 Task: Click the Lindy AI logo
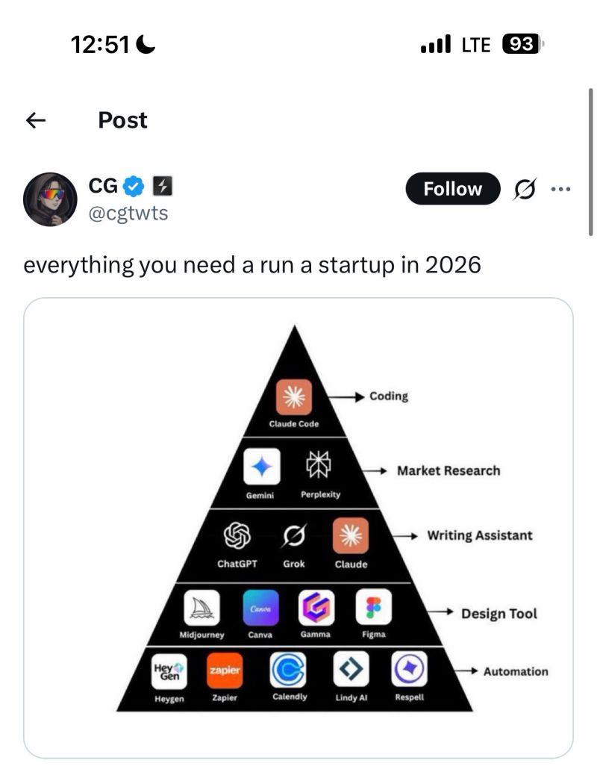coord(351,670)
